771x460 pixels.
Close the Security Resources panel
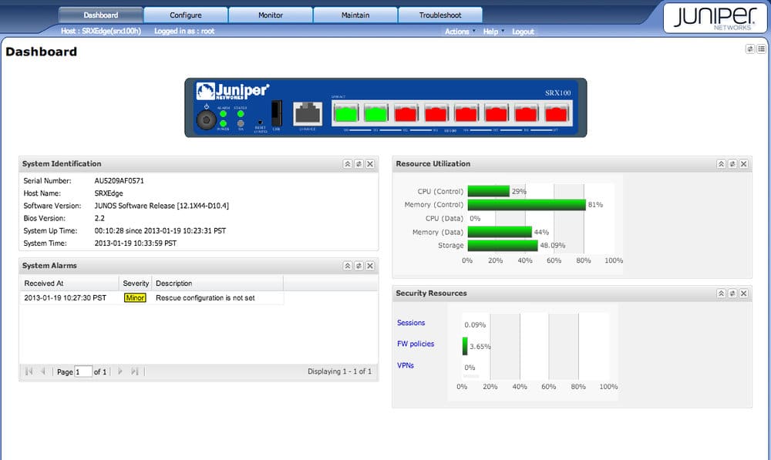pos(744,294)
